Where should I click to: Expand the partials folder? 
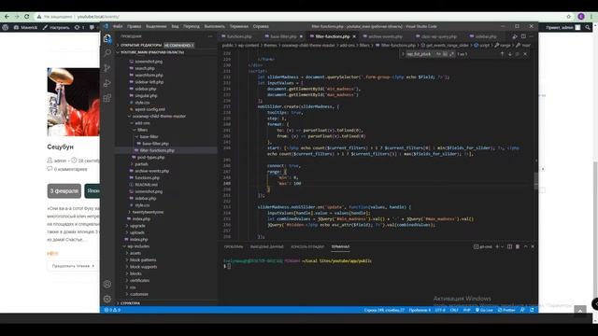141,164
